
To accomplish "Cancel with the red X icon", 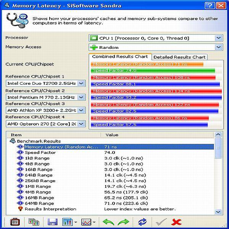I will coord(176,222).
